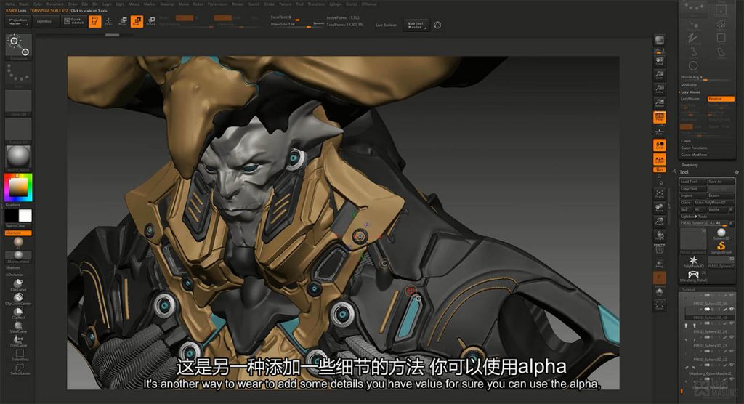Image resolution: width=744 pixels, height=404 pixels.
Task: Click the Zoom canvas icon
Action: pos(660,76)
